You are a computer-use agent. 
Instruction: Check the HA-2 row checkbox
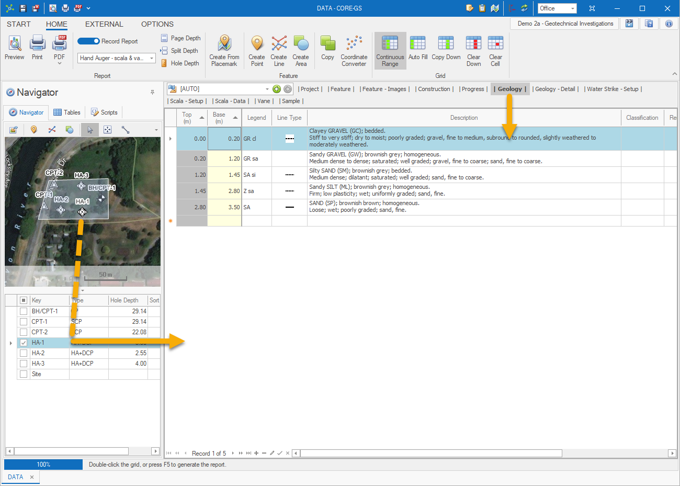point(24,353)
